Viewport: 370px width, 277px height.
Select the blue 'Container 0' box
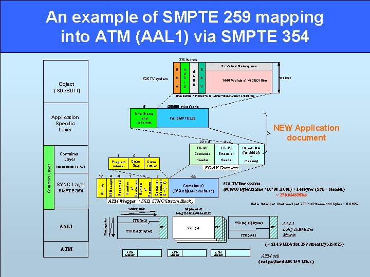point(194,188)
